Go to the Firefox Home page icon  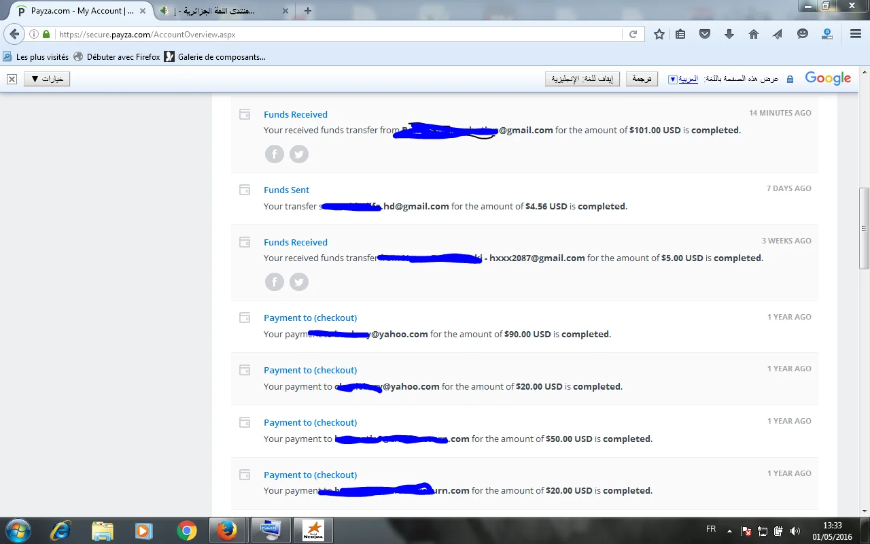tap(754, 34)
